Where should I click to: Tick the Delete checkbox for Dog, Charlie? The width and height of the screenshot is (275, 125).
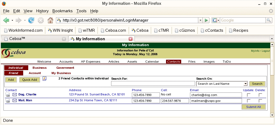tap(260, 95)
